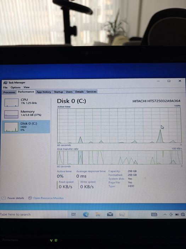Click the HITACHI HTS725032A9A364 model text

(156, 101)
